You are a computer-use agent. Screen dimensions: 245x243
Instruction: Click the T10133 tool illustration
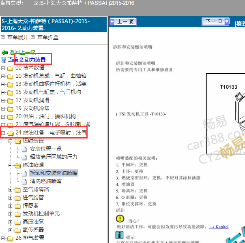(x=226, y=113)
